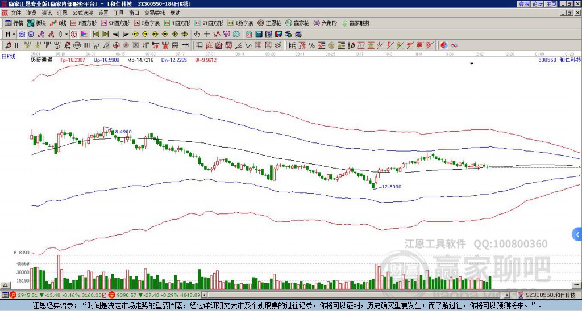The height and width of the screenshot is (311, 582).
Task: Open the 行情 market quotes view
Action: (x=14, y=23)
